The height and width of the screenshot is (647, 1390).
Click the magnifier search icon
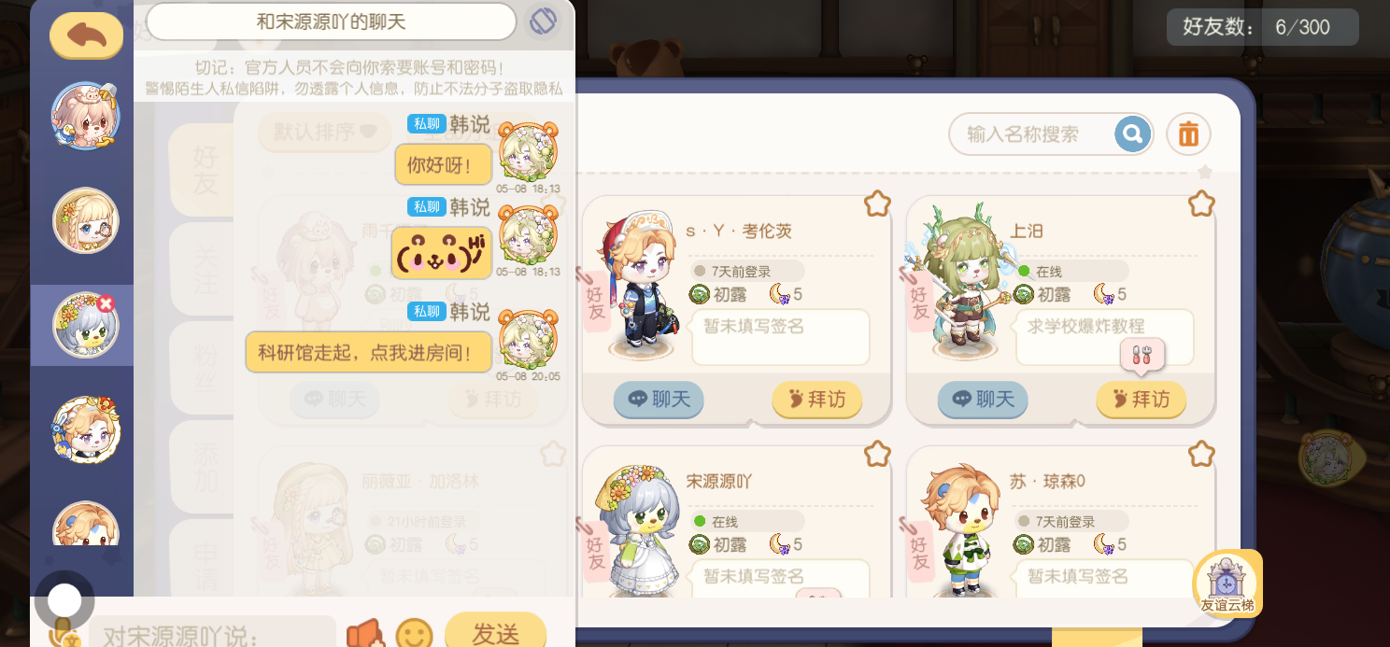(1132, 134)
